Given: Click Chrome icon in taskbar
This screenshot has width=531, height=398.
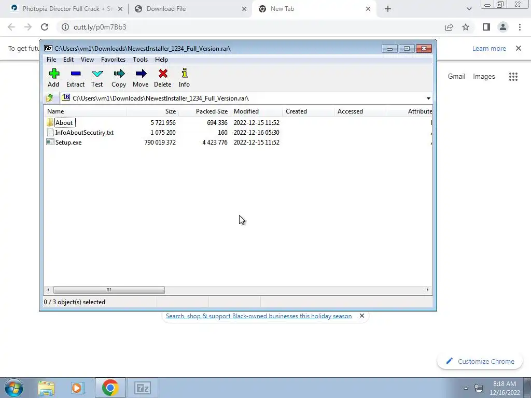Looking at the screenshot, I should [x=110, y=388].
